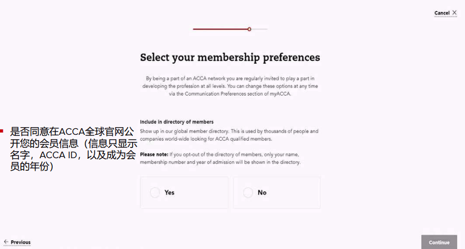Click the progress bar's circular step marker
Screen dimensions: 465x249
coord(249,29)
